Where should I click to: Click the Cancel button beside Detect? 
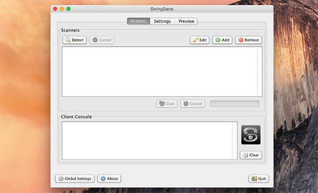point(102,40)
